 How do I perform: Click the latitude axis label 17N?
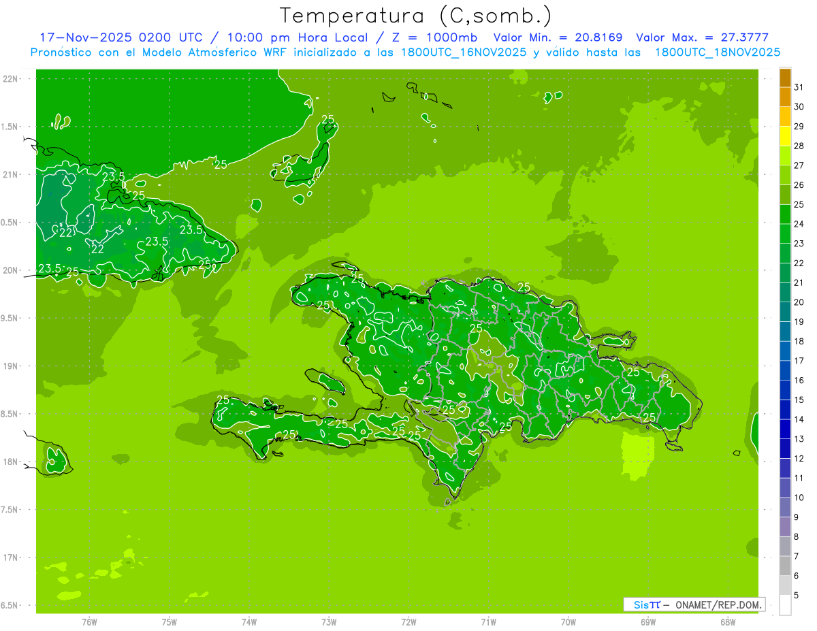[x=12, y=557]
